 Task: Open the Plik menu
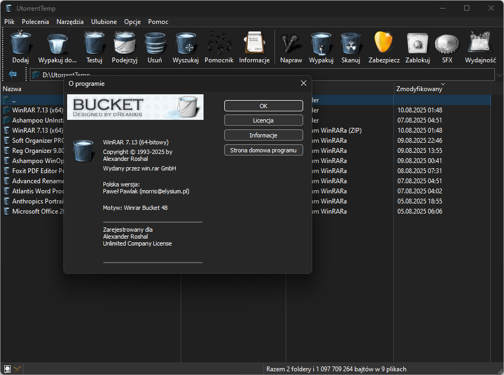coord(9,21)
